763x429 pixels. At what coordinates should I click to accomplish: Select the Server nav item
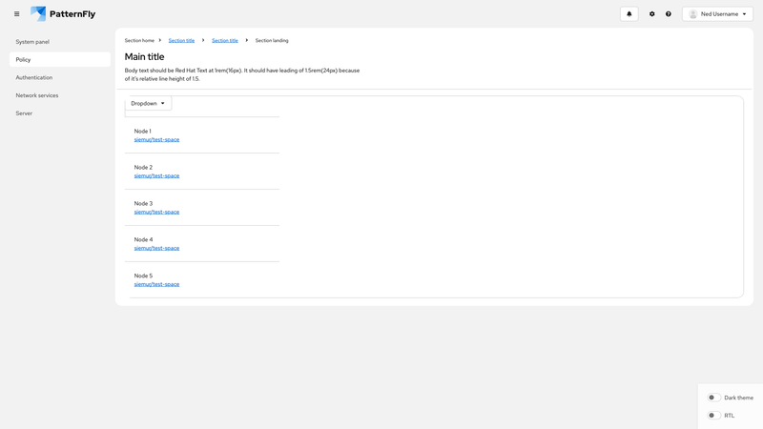[24, 113]
